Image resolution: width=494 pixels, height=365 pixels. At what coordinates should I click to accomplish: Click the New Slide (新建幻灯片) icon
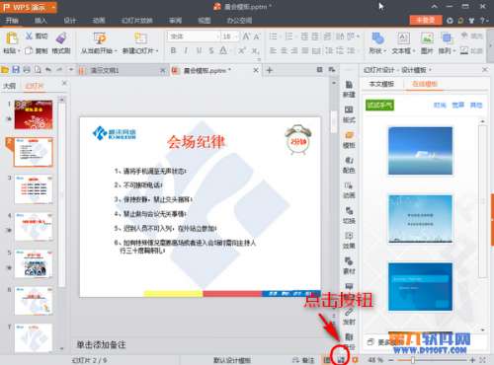coord(140,38)
